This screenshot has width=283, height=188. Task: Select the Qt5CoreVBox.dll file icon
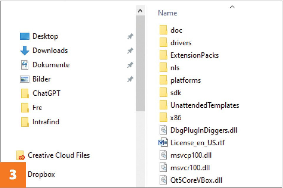[163, 180]
